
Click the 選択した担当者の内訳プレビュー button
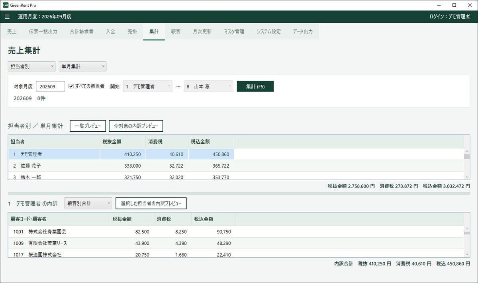pyautogui.click(x=151, y=203)
